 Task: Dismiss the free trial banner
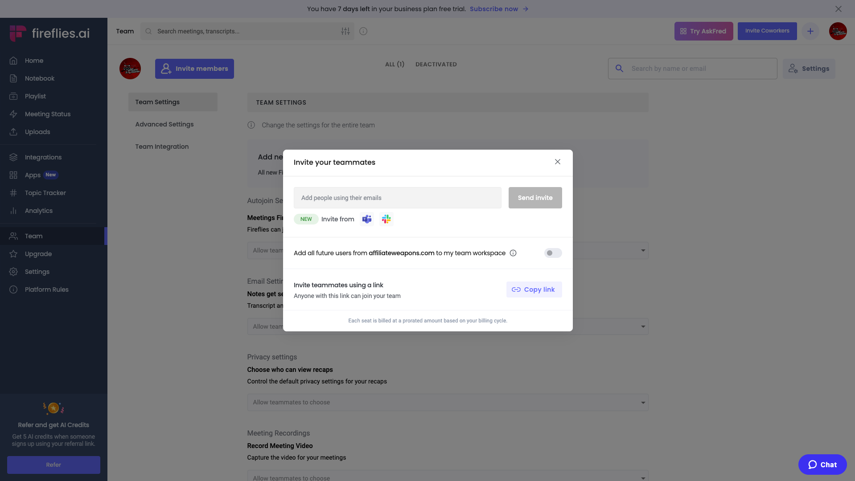coord(838,9)
